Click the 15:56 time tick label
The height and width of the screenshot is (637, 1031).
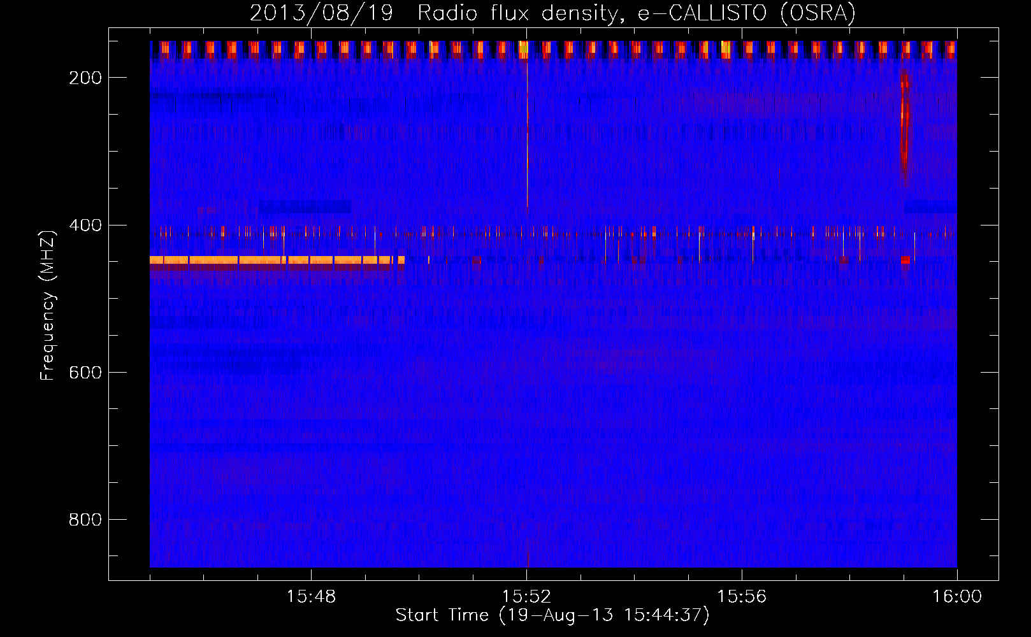(x=742, y=597)
